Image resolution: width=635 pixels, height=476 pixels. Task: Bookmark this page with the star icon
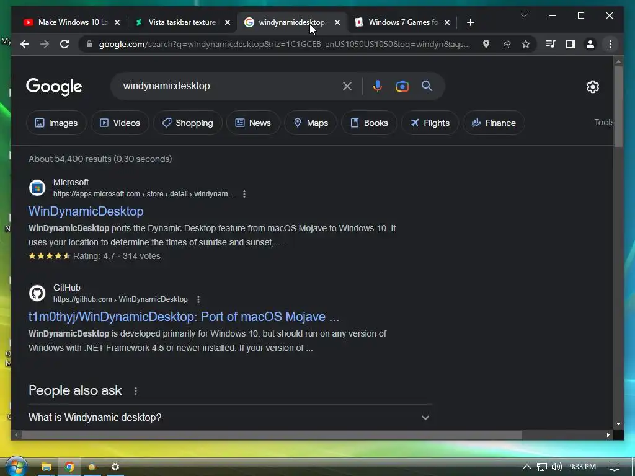tap(526, 44)
